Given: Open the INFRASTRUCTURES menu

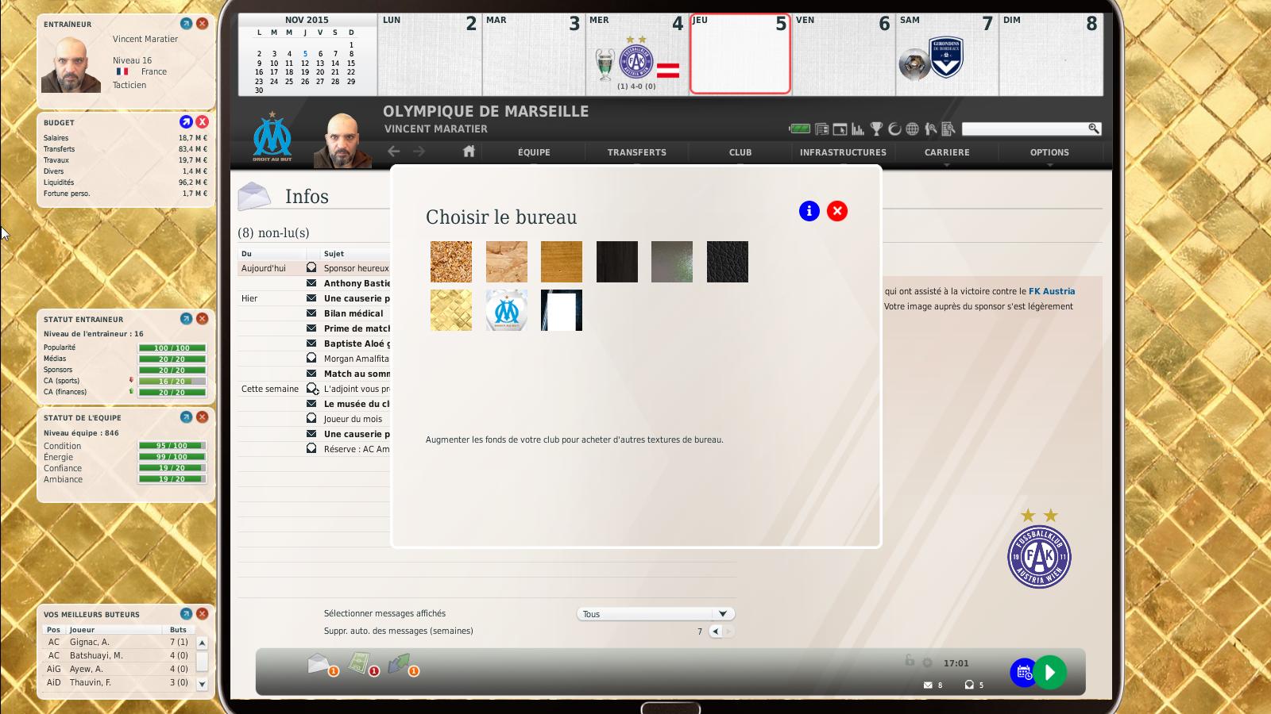Looking at the screenshot, I should 843,152.
